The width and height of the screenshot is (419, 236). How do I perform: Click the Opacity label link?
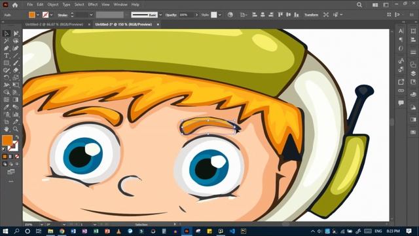[x=171, y=15]
